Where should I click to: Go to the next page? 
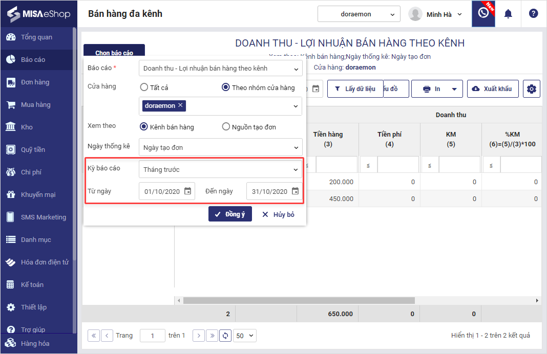(199, 336)
